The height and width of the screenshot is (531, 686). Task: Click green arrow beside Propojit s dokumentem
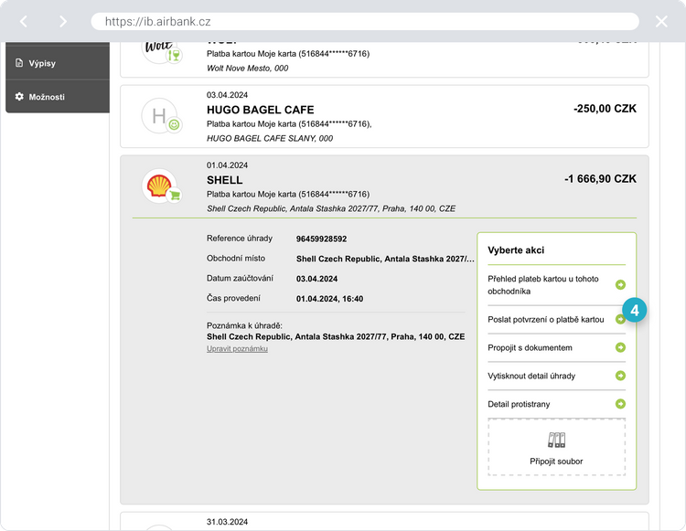click(620, 347)
